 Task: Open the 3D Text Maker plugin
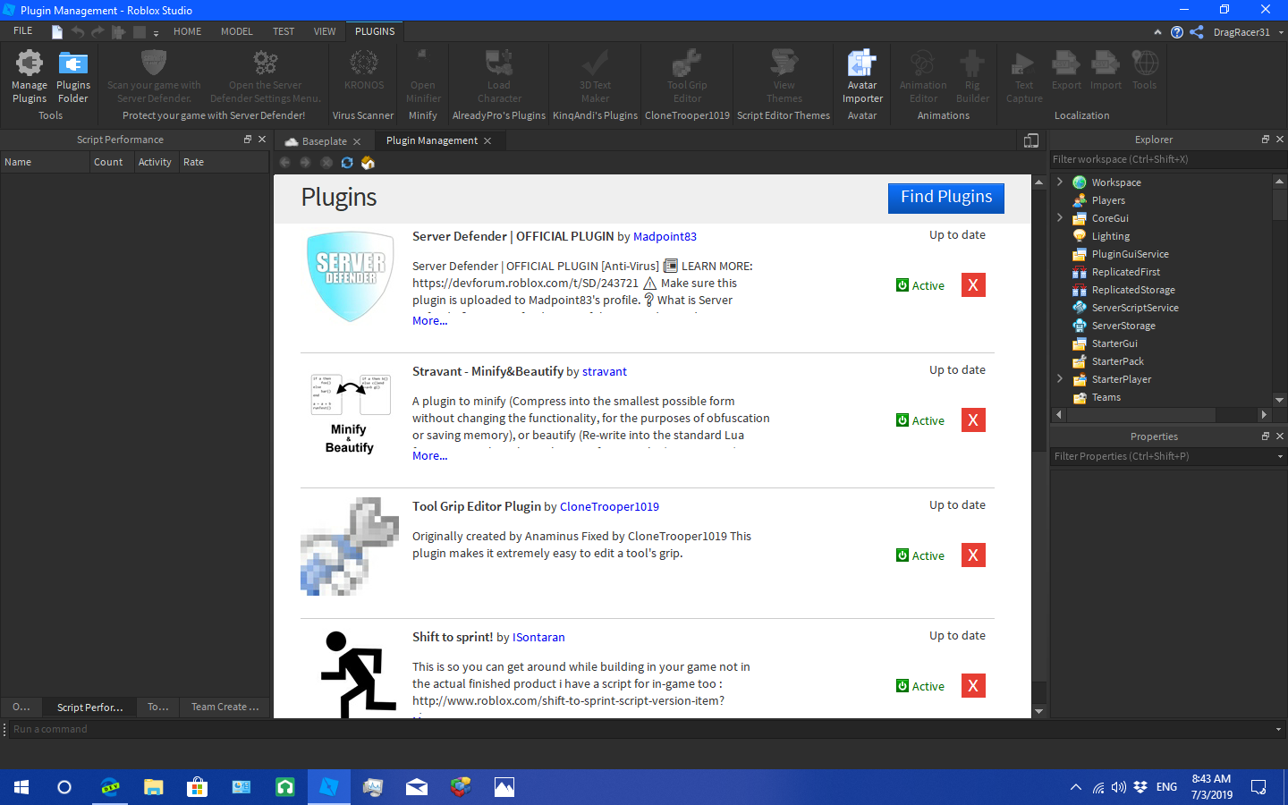coord(594,76)
